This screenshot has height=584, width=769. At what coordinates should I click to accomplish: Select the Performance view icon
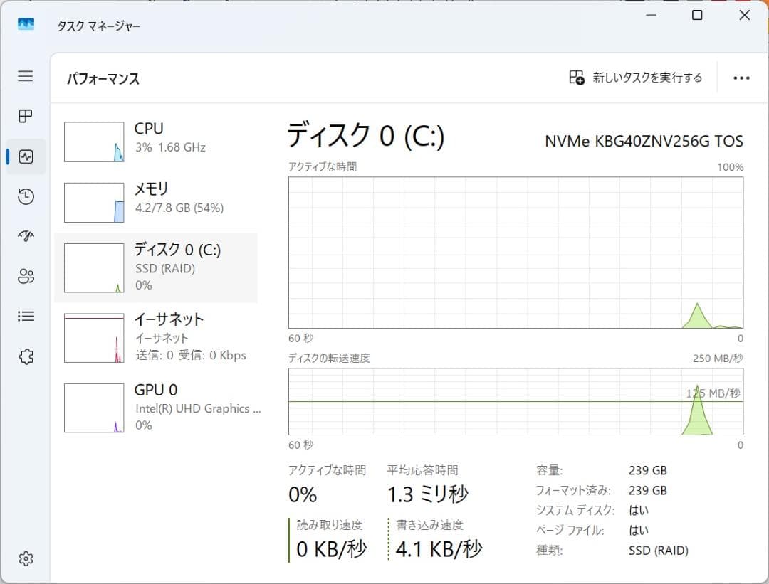tap(25, 156)
